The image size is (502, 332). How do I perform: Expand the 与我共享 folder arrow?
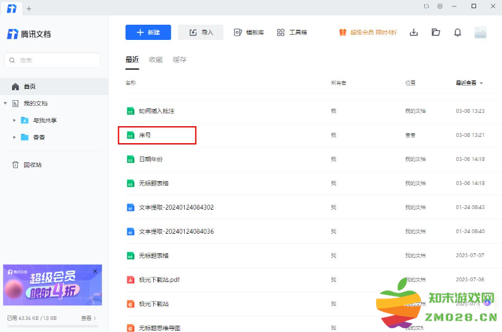click(x=14, y=120)
